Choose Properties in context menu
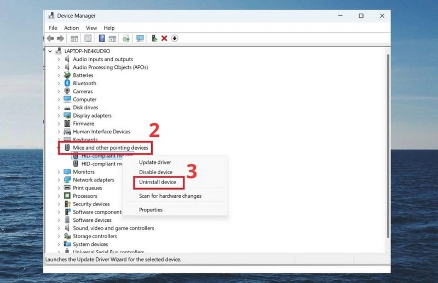438x283 pixels. (151, 210)
